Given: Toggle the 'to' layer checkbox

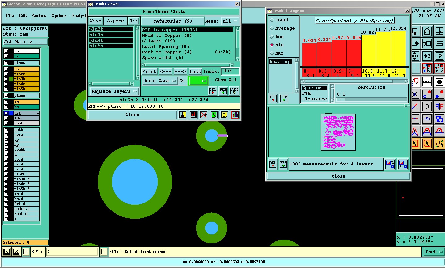Looking at the screenshot, I should coord(6,51).
